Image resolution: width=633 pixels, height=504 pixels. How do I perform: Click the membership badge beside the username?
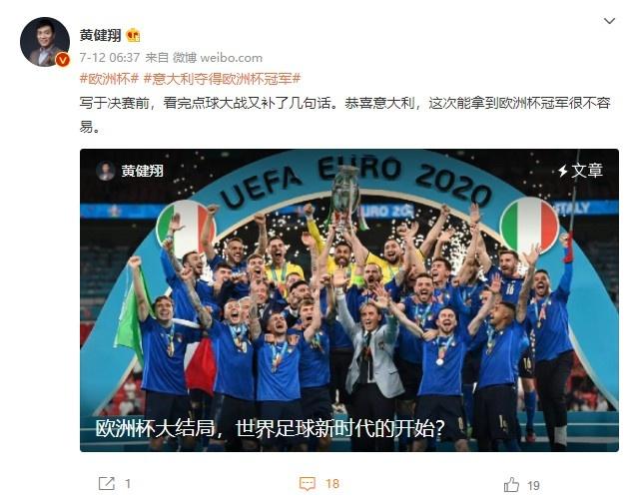coord(133,36)
